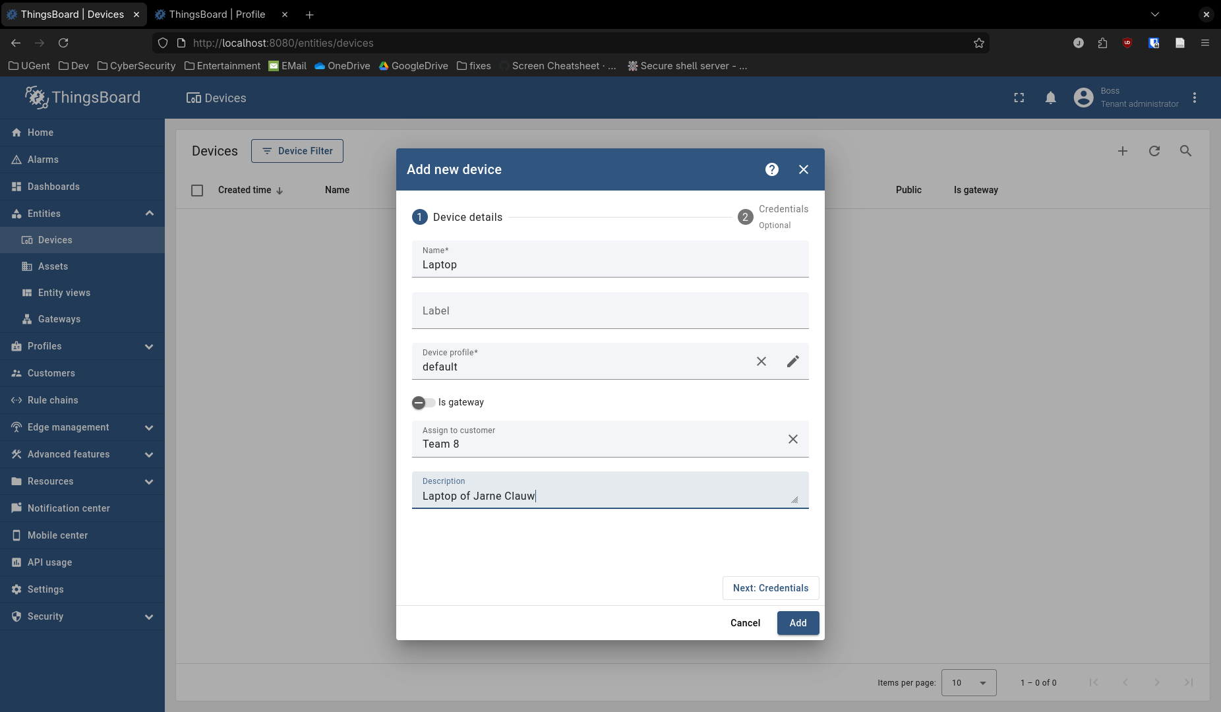Click into the Label input field
The height and width of the screenshot is (712, 1221).
click(610, 311)
